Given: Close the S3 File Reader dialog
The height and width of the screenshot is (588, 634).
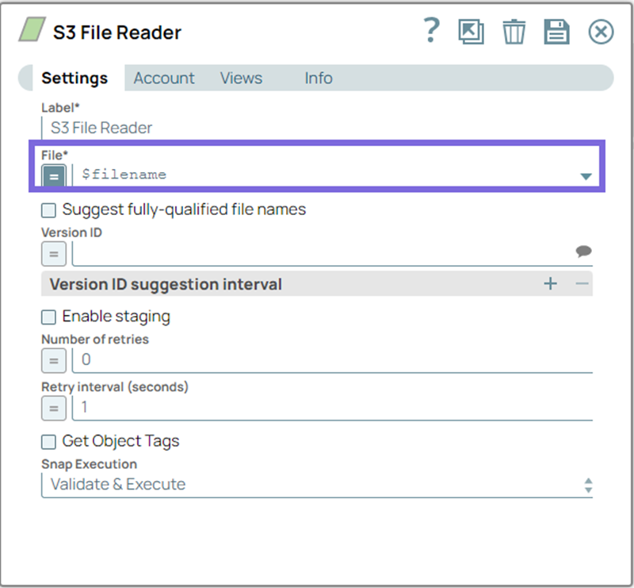Looking at the screenshot, I should tap(601, 32).
